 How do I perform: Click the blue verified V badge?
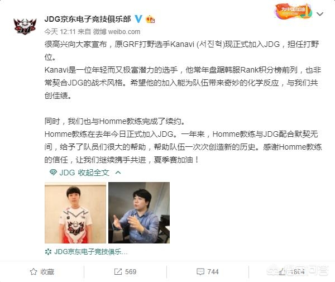pyautogui.click(x=138, y=19)
